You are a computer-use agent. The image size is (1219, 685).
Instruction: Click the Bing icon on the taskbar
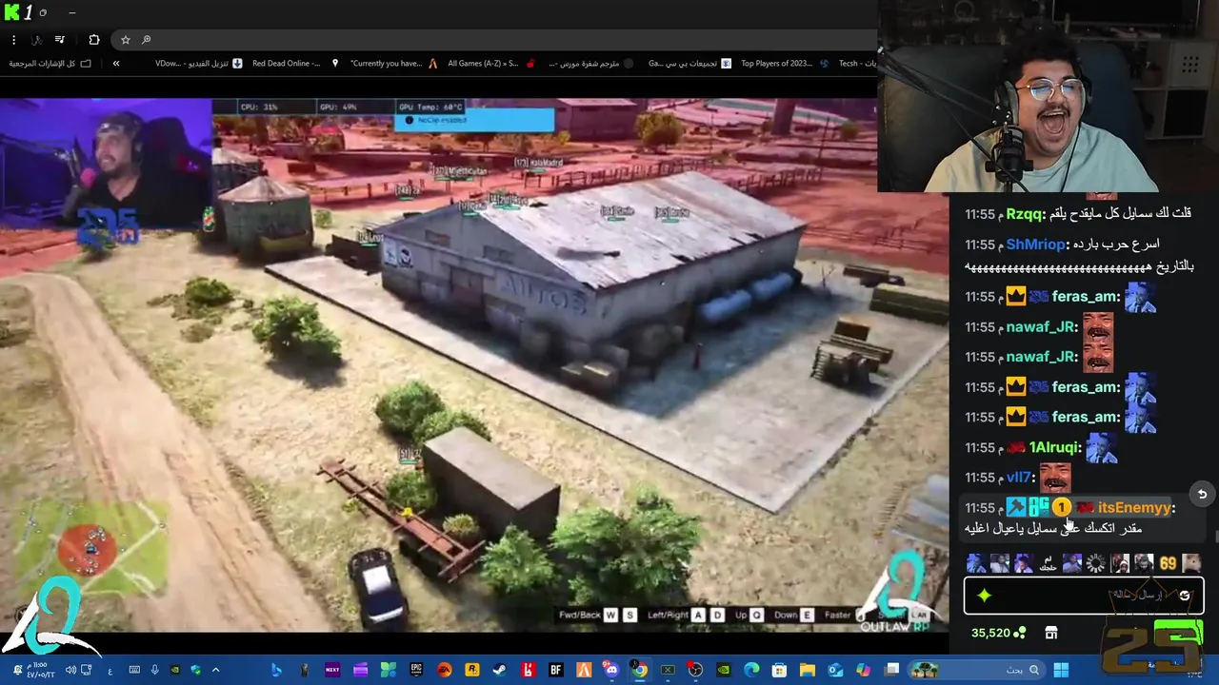pyautogui.click(x=276, y=670)
